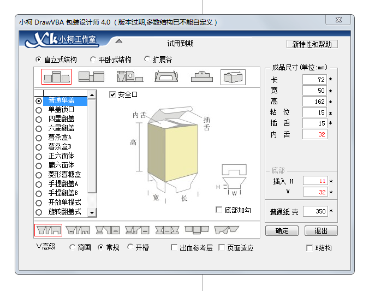375x291 pixels.
Task: Toggle the 安全口 checkbox
Action: (x=113, y=94)
